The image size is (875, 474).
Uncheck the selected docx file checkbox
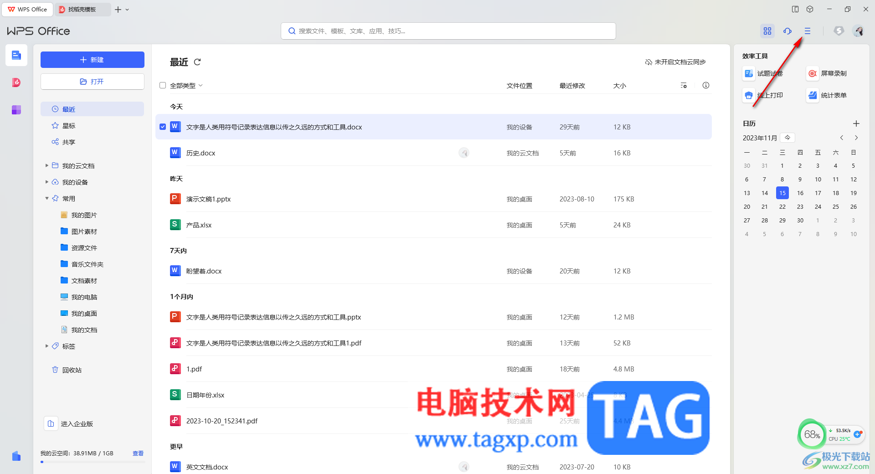[x=163, y=127]
